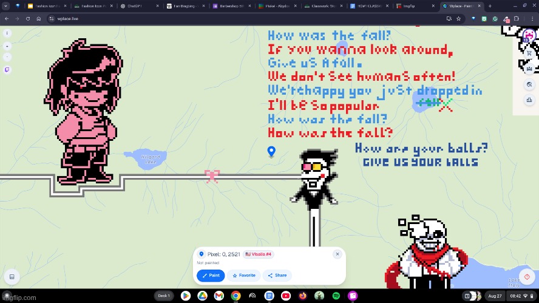
Task: Click the Paint button
Action: click(211, 276)
